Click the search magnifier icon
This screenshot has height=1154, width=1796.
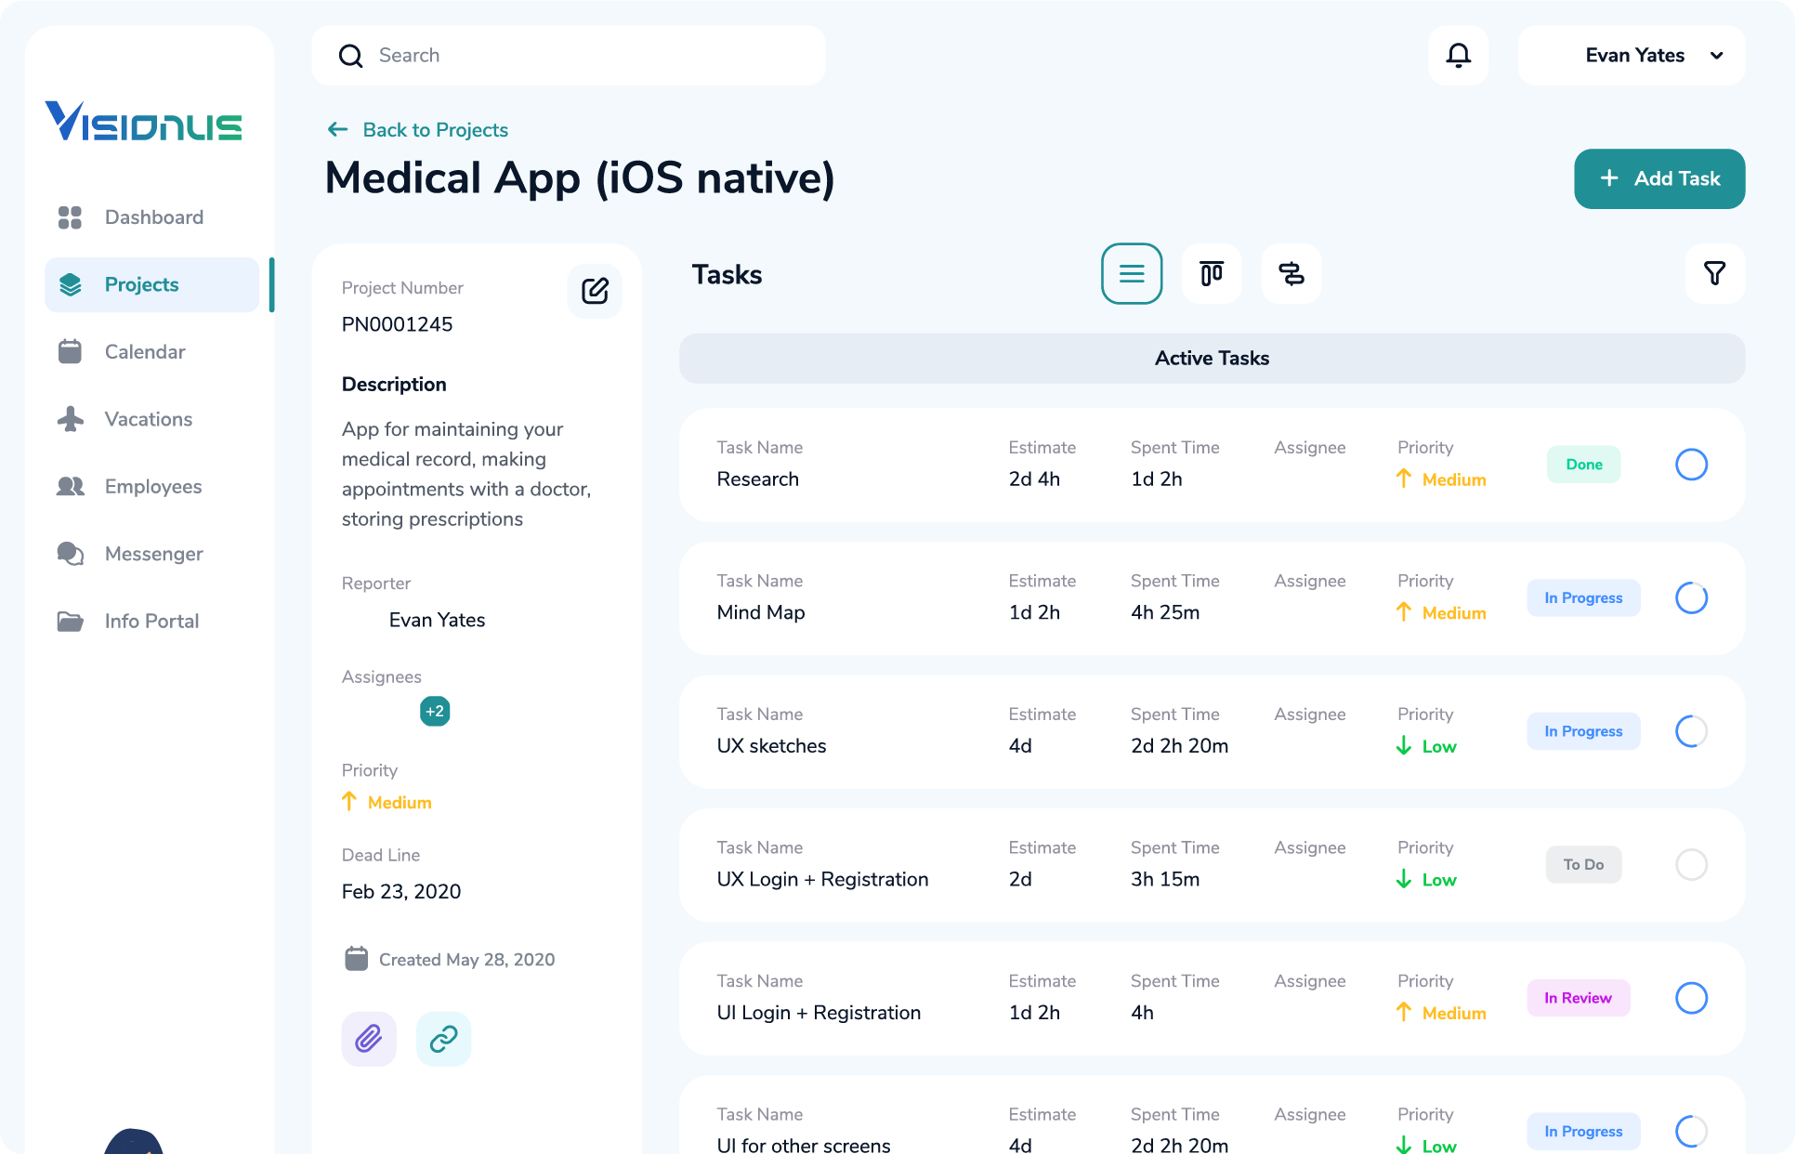[x=351, y=56]
